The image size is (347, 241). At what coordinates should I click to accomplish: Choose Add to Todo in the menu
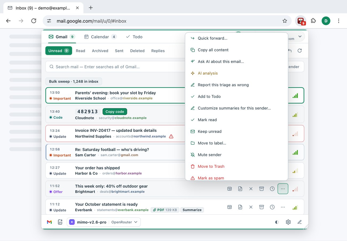(x=236, y=96)
